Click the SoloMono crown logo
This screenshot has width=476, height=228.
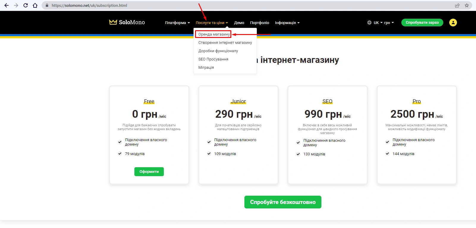pos(113,22)
